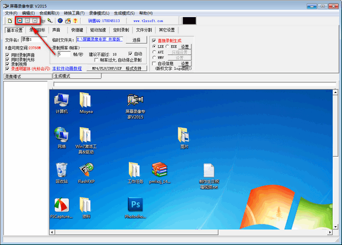Click the registration card toolbar icon
Viewport: 342px width, 245px height.
pyautogui.click(x=68, y=21)
